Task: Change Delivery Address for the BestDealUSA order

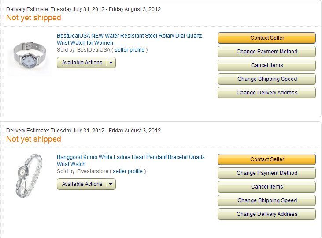Action: (x=267, y=93)
